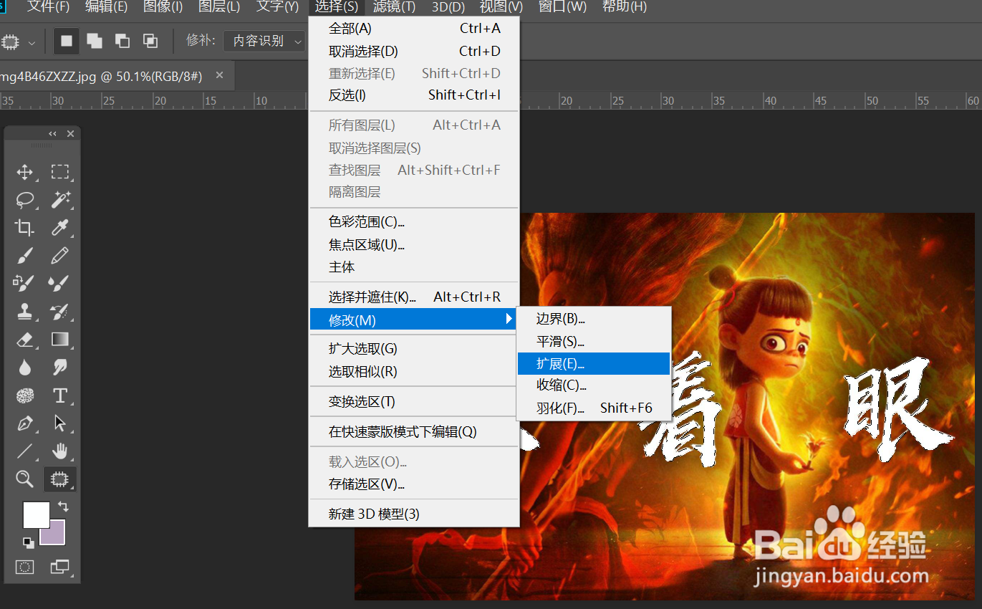The width and height of the screenshot is (982, 609).
Task: Select the Patch tool in toolbox
Action: [60, 479]
